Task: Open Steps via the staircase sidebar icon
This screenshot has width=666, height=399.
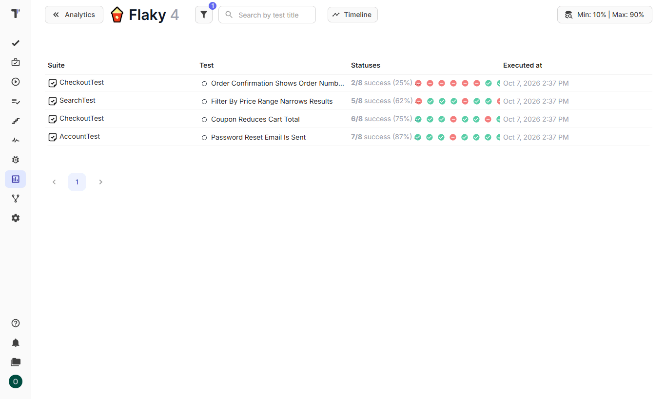Action: pos(16,121)
